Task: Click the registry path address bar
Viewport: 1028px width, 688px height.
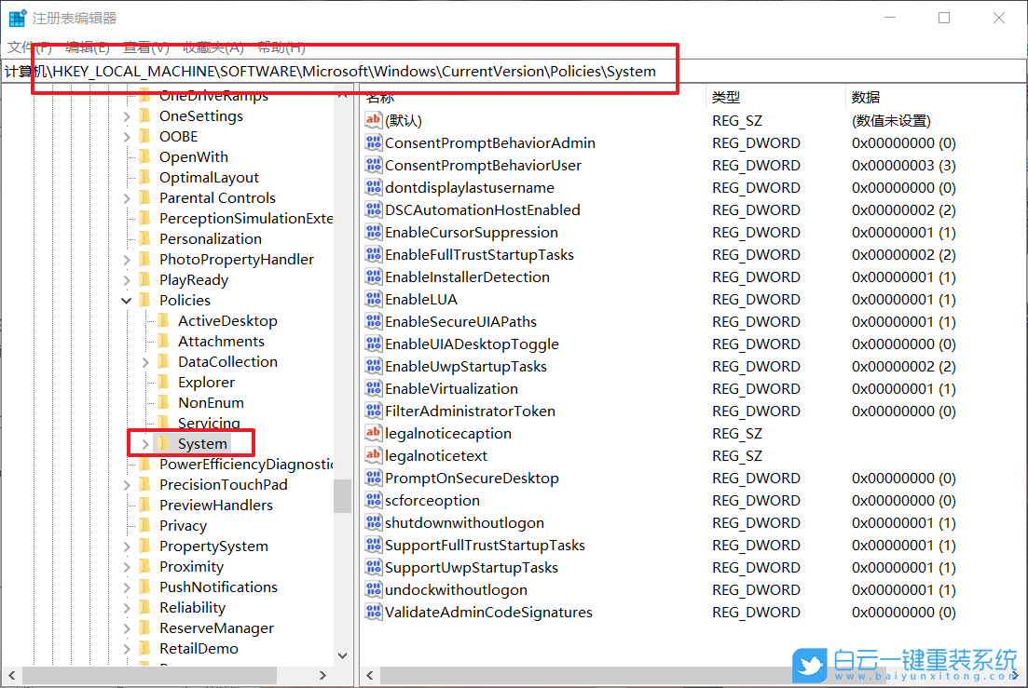Action: click(354, 72)
